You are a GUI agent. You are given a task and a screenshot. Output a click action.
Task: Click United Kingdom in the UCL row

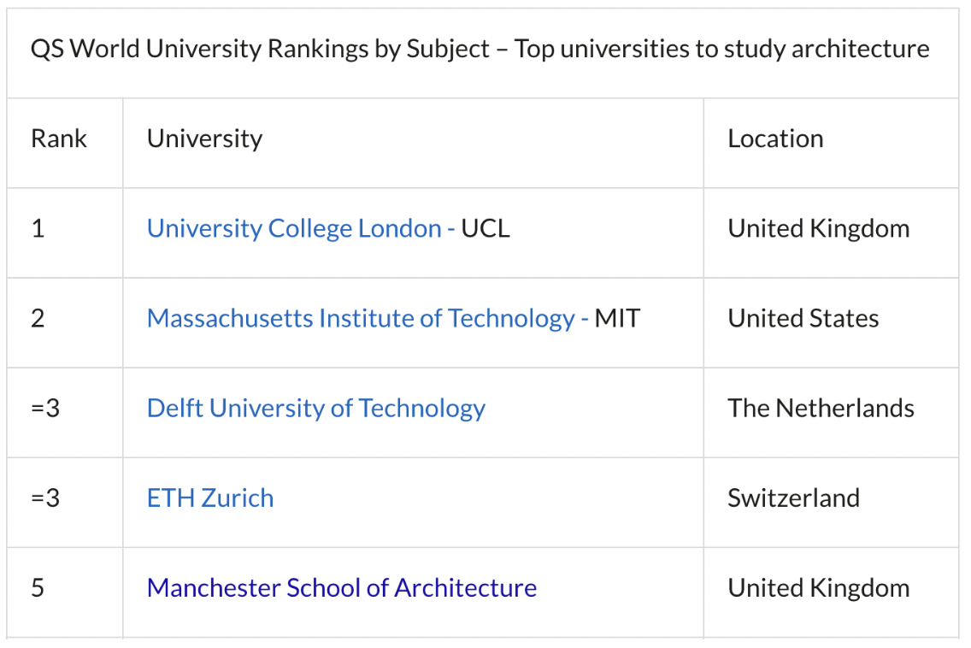819,228
